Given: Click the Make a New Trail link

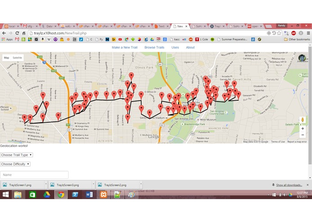Looking at the screenshot, I should tap(124, 47).
